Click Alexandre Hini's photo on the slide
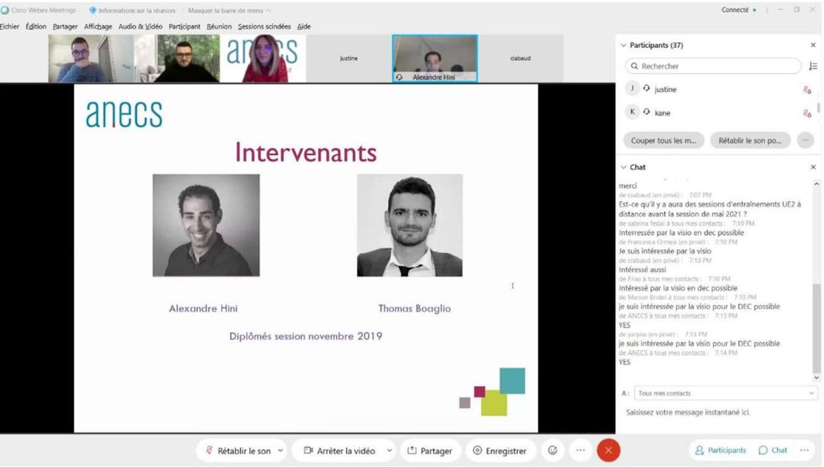Image resolution: width=824 pixels, height=467 pixels. click(206, 225)
